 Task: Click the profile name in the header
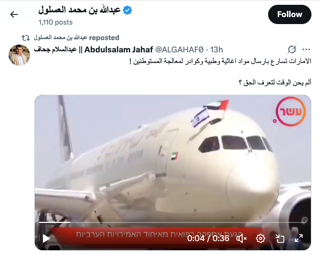click(x=79, y=10)
